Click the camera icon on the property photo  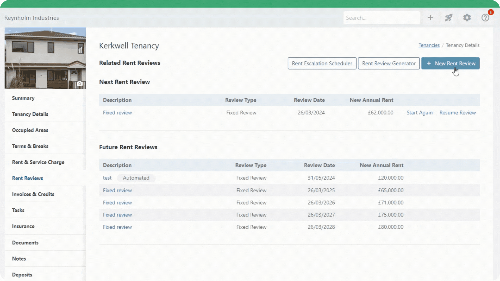(x=80, y=83)
